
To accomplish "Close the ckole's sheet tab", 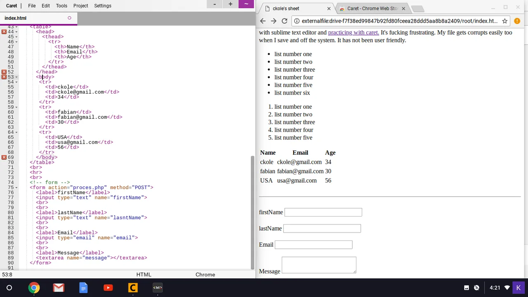I will click(x=329, y=8).
